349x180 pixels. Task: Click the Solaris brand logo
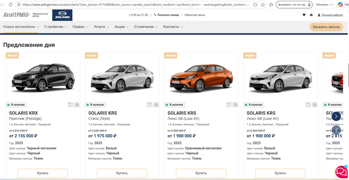pos(62,15)
